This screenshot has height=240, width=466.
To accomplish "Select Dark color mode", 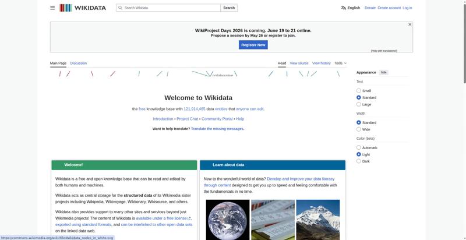I will pyautogui.click(x=359, y=161).
